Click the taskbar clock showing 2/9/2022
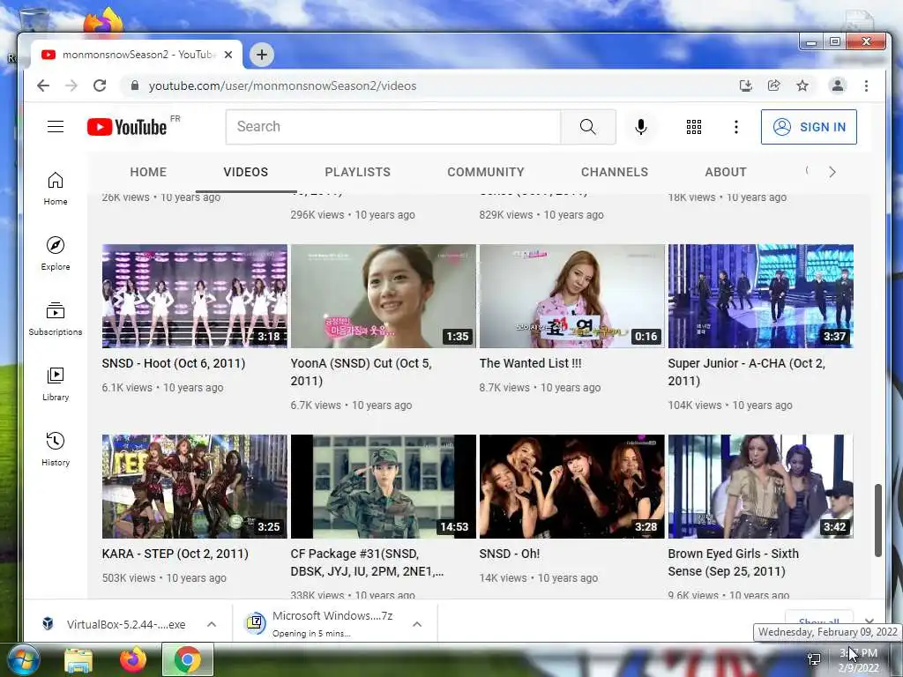The image size is (903, 677). (x=859, y=660)
